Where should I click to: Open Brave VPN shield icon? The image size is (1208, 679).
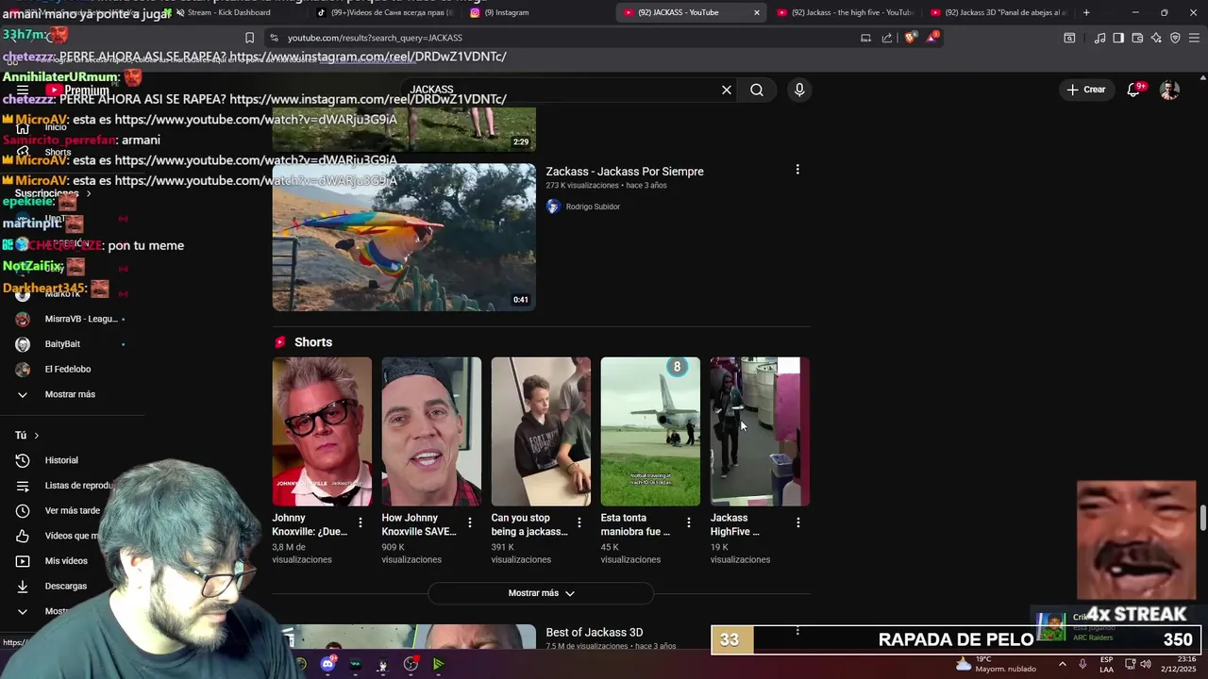point(1175,38)
